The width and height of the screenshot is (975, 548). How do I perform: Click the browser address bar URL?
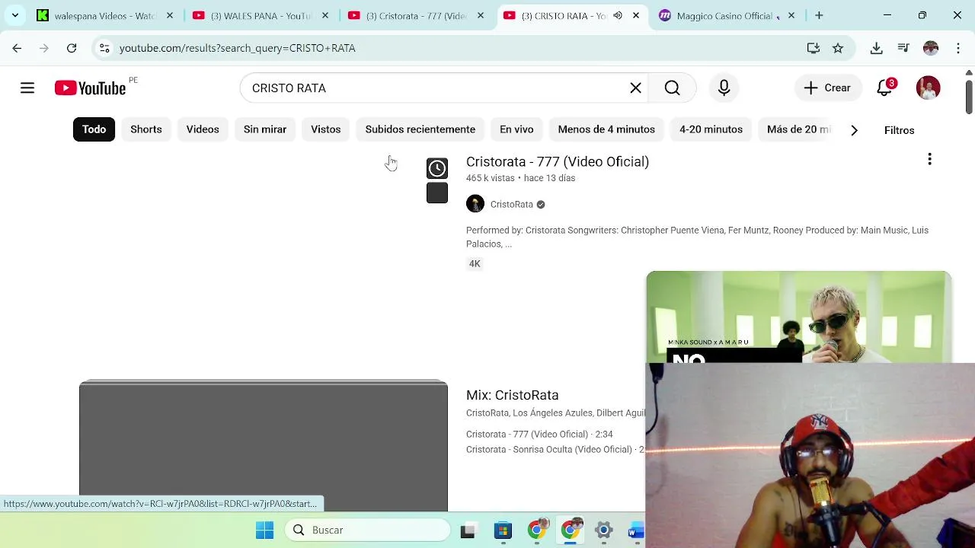237,48
